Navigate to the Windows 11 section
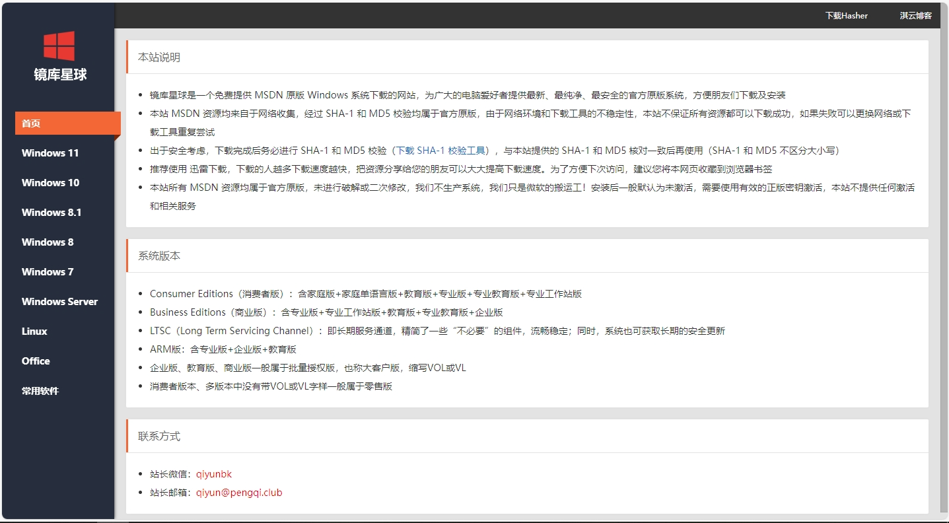949x523 pixels. point(50,153)
